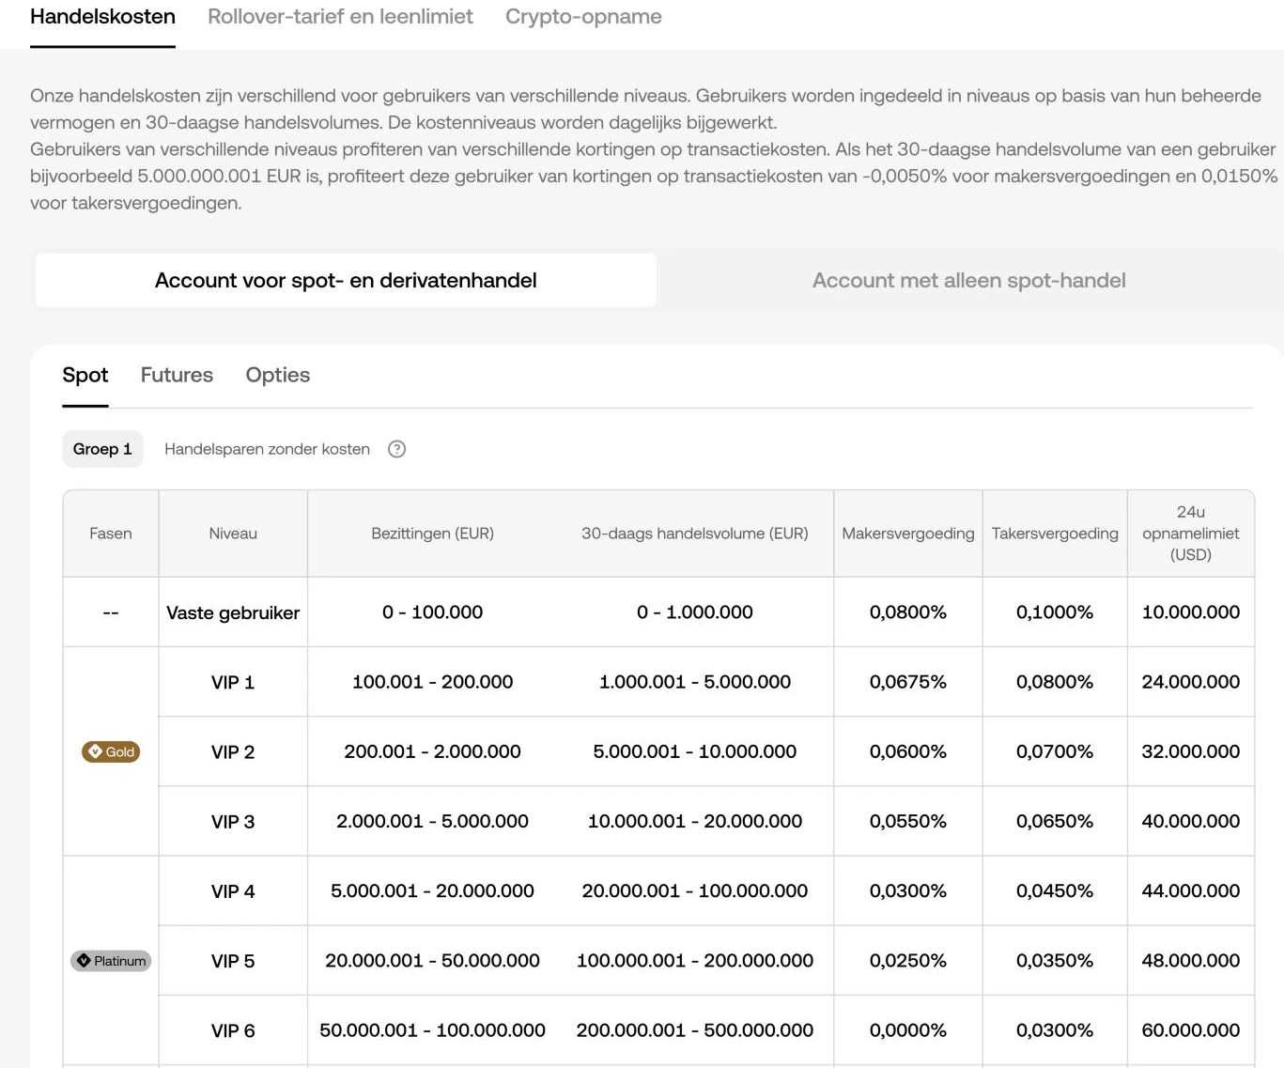Select the Vaste gebruiker level cell

pos(233,612)
